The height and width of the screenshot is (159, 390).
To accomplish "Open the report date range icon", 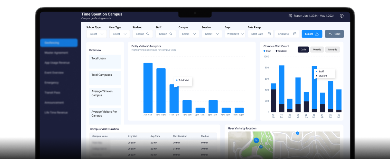I will tap(290, 16).
